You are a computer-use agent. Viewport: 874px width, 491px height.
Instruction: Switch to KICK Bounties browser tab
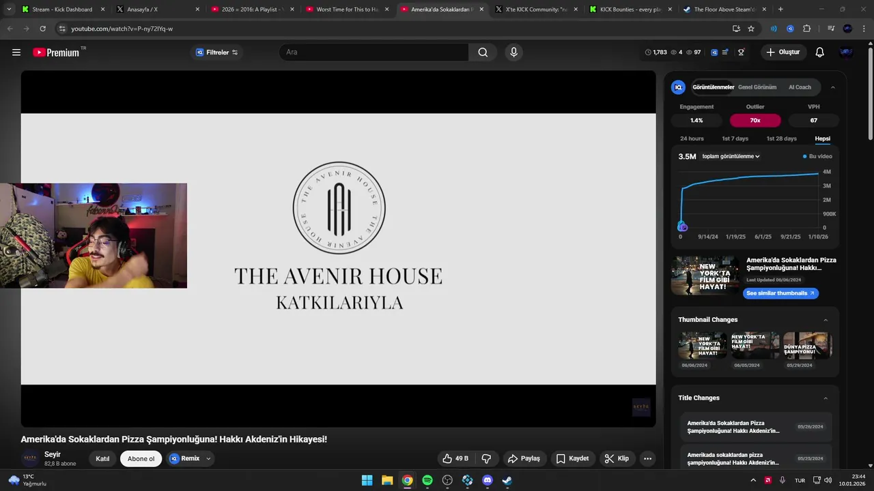632,10
